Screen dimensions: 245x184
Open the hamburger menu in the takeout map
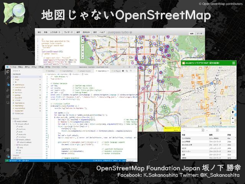234,63
